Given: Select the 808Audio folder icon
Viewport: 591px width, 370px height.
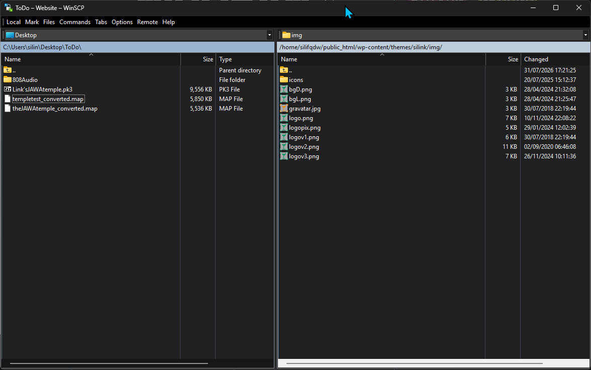Looking at the screenshot, I should click(8, 79).
